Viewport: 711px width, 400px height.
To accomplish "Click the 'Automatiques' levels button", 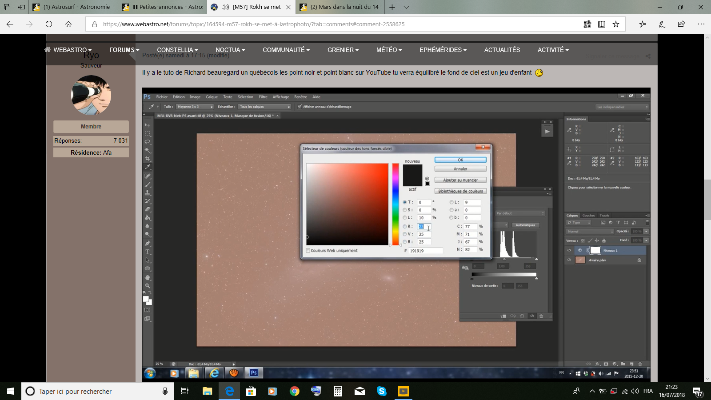I will [x=525, y=225].
